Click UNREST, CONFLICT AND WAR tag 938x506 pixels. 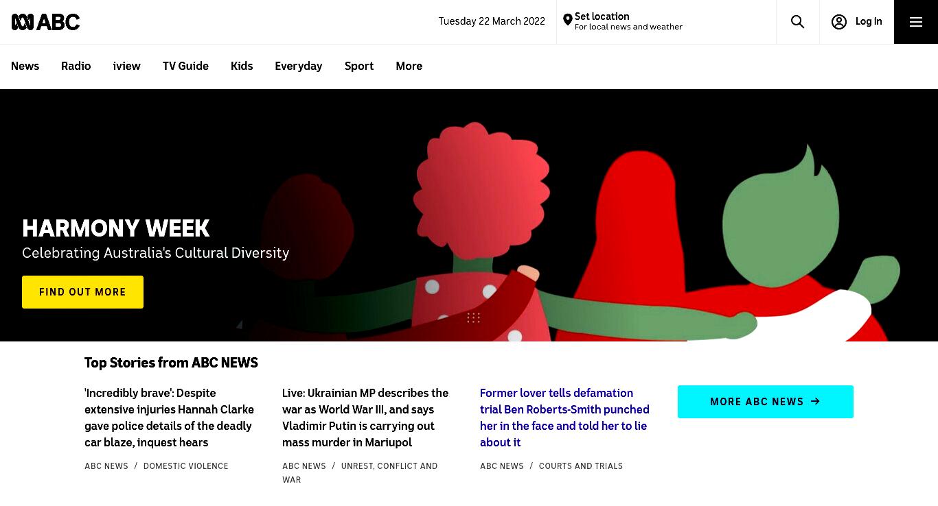tap(360, 473)
